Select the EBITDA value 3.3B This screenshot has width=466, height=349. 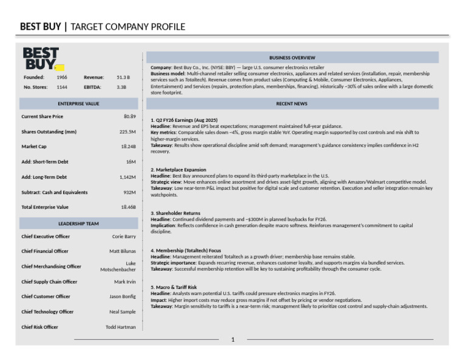121,87
